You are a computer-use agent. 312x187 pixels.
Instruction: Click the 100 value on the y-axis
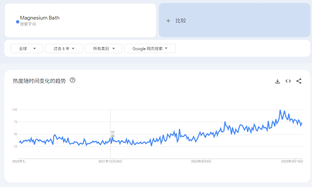[15, 109]
